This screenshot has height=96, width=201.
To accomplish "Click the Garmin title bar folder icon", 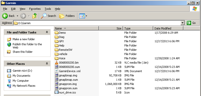I will pos(3,3).
